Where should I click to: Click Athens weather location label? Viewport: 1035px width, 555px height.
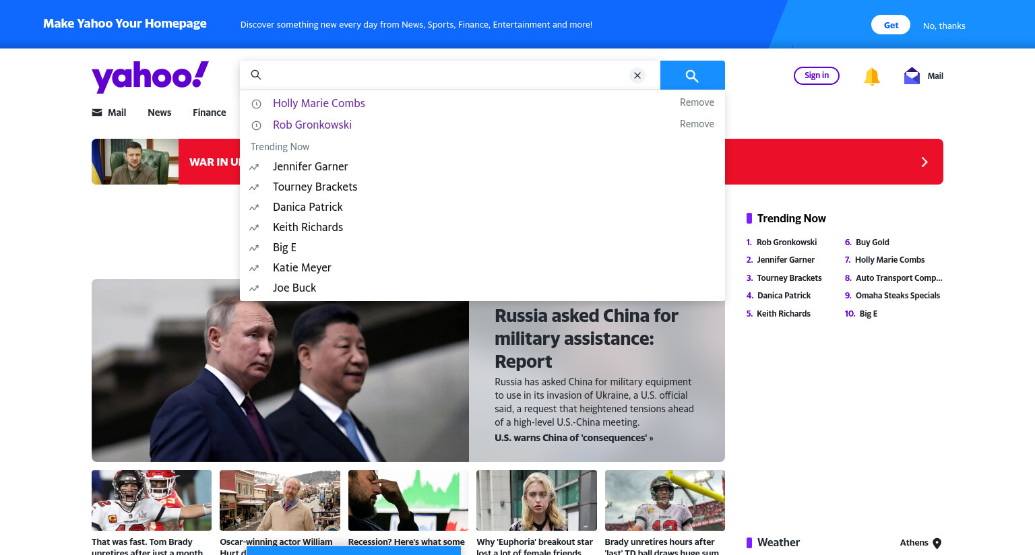[914, 543]
